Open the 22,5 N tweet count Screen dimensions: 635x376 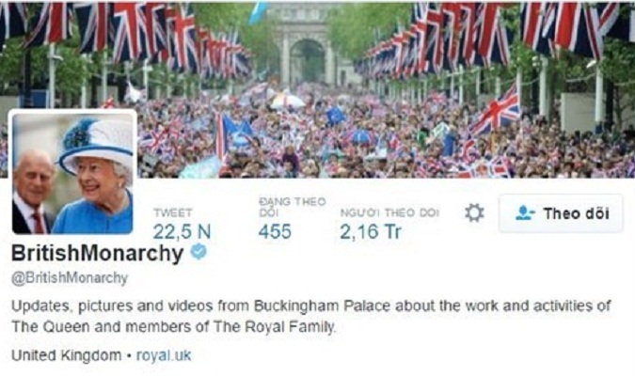183,232
